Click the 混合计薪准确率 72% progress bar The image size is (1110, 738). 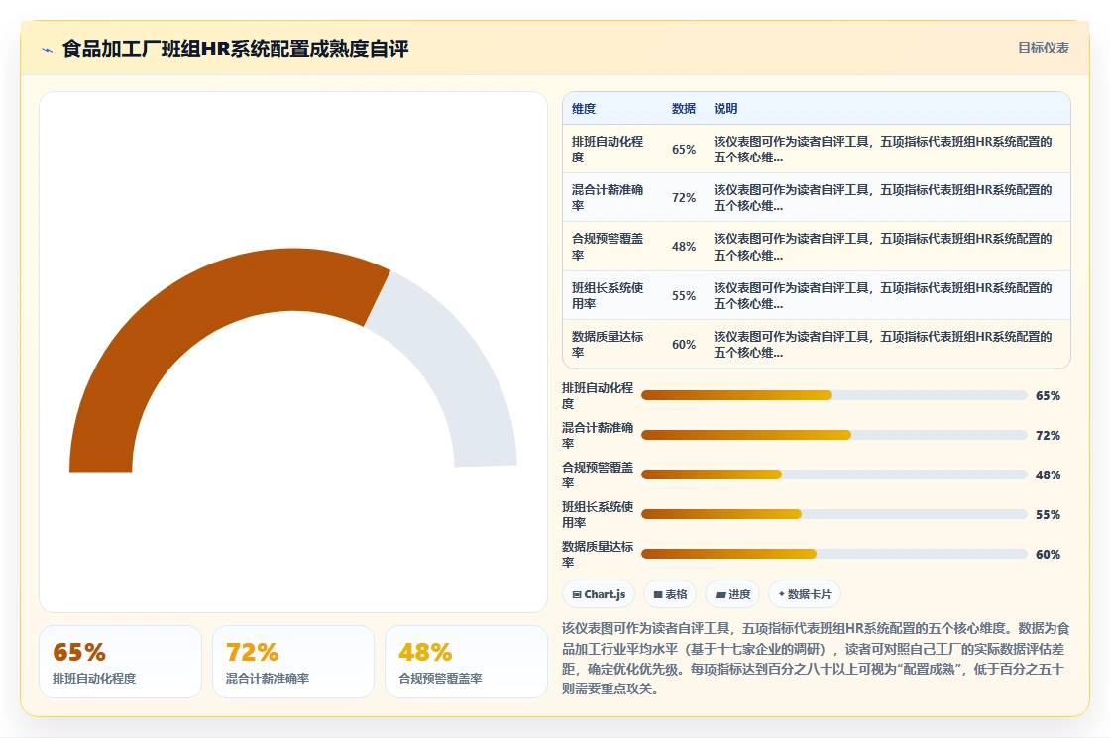833,435
